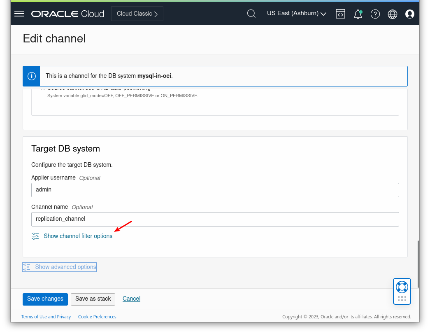Click the Target DB system heading
Screen dimensions: 430x334
coord(65,149)
